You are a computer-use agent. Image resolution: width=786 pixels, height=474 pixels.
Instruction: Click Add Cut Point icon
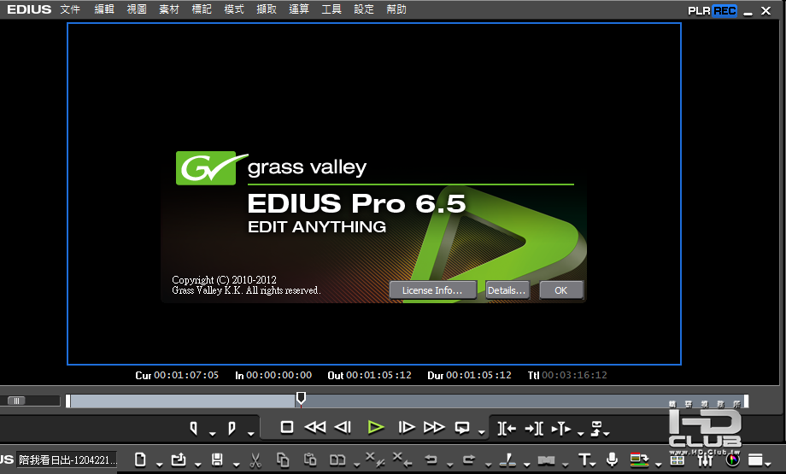507,460
